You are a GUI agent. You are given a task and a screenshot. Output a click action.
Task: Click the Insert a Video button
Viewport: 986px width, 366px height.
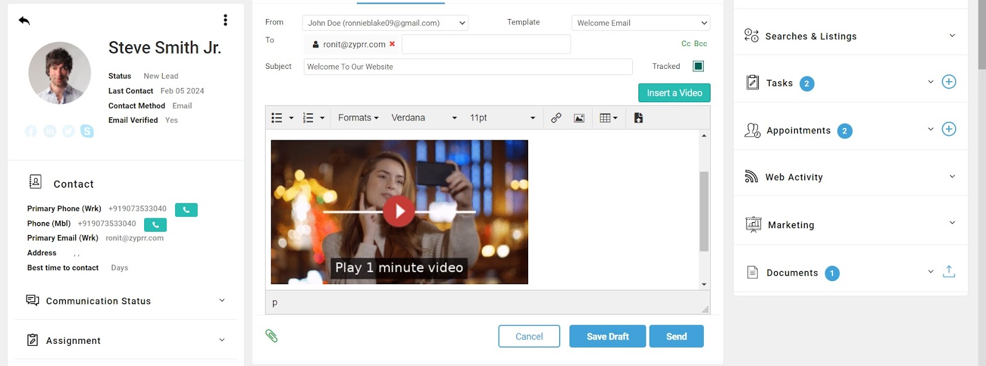674,93
